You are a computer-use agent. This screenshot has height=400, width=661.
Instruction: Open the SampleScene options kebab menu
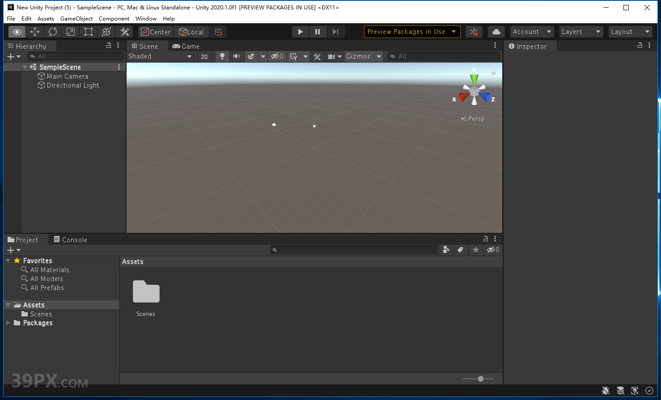[119, 67]
